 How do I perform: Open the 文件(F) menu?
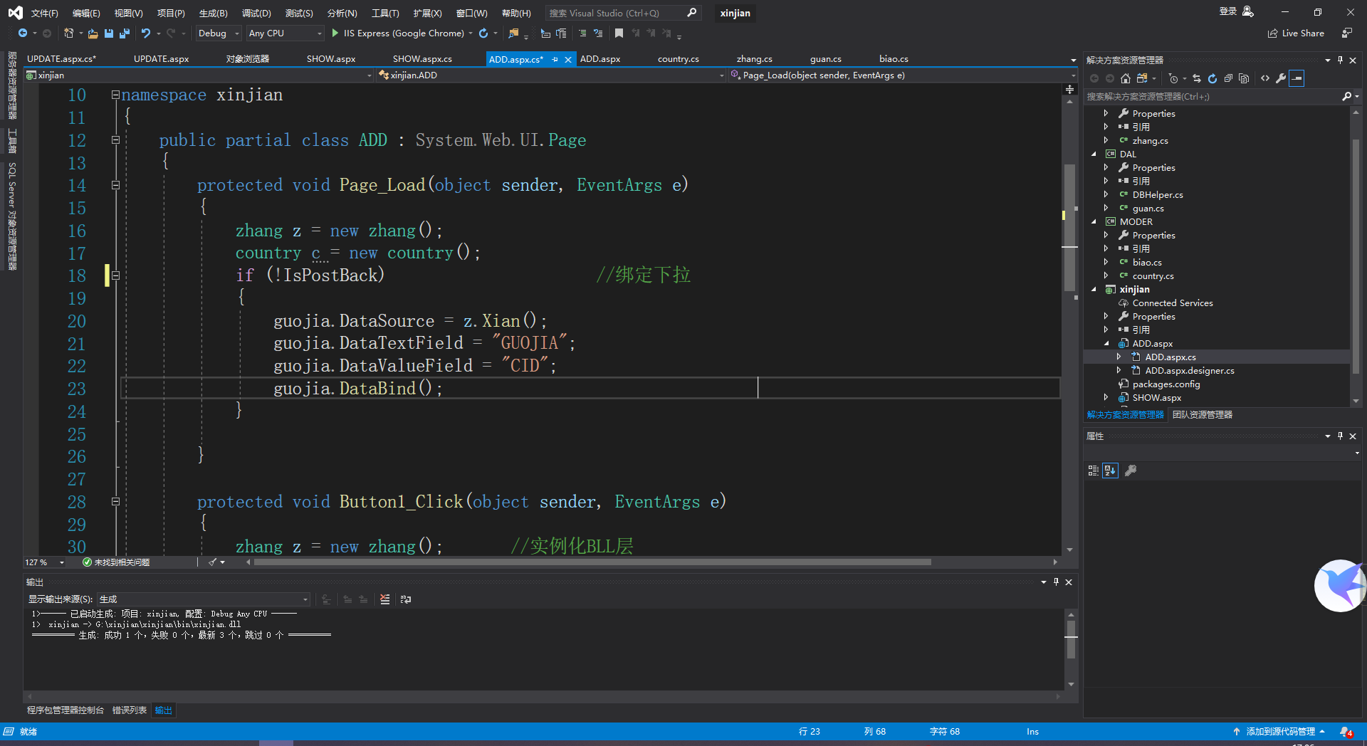coord(45,14)
